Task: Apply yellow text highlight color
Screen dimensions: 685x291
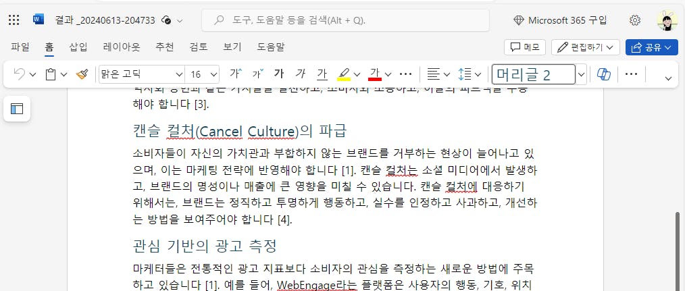Action: (x=344, y=74)
